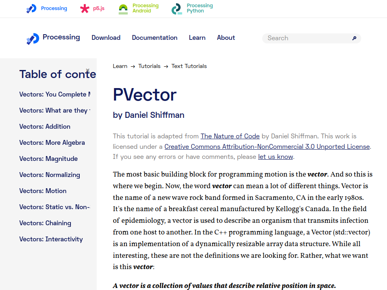Image resolution: width=387 pixels, height=290 pixels.
Task: Click the Processing Android logo icon
Action: (123, 9)
